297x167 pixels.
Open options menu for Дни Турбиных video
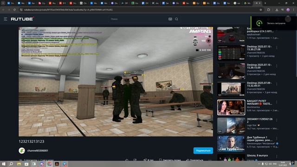(x=277, y=138)
